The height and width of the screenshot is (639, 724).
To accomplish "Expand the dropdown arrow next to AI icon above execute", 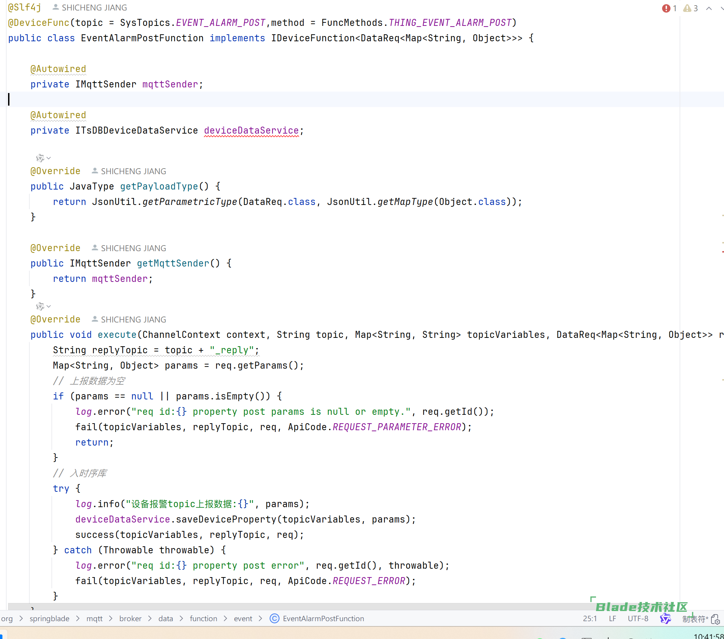I will tap(49, 306).
